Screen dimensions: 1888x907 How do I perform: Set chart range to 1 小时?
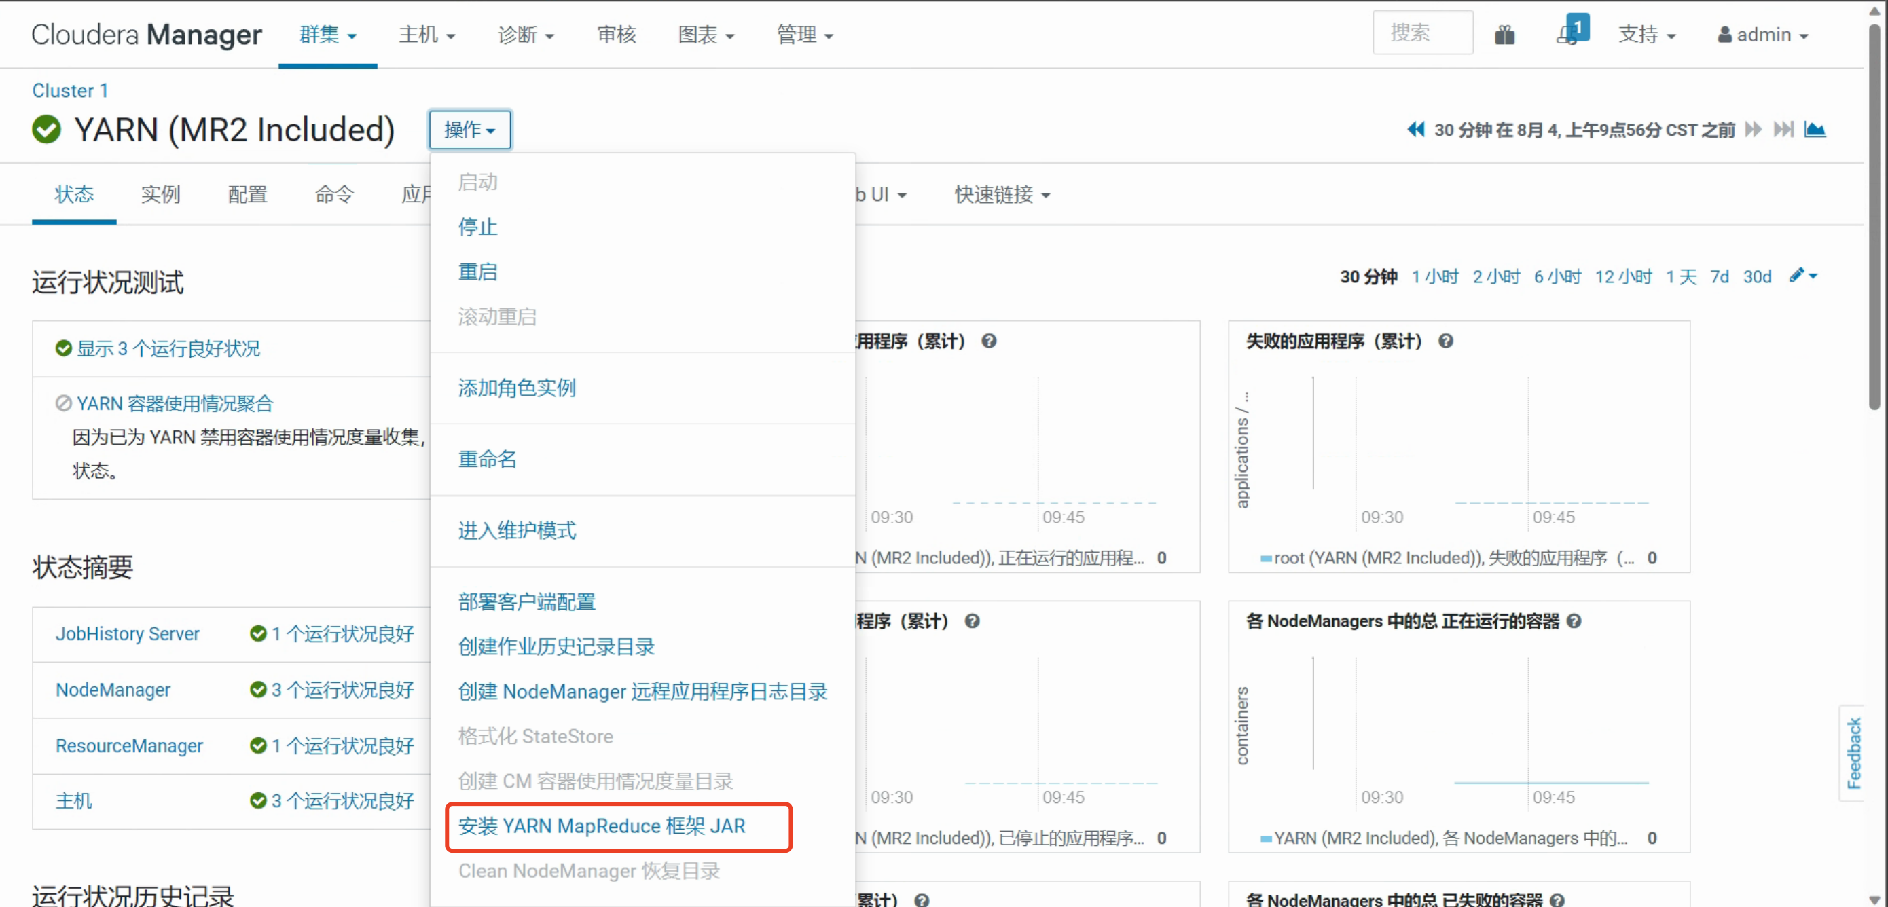coord(1434,276)
